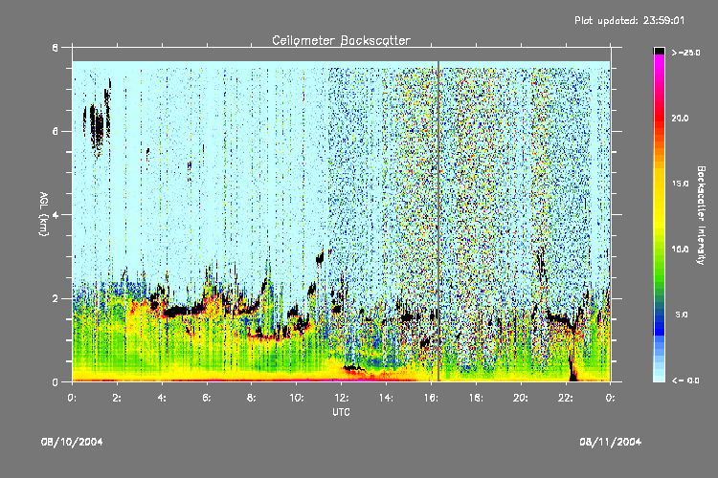Click the y-axis '4' tick label
Image resolution: width=718 pixels, height=478 pixels.
point(55,215)
